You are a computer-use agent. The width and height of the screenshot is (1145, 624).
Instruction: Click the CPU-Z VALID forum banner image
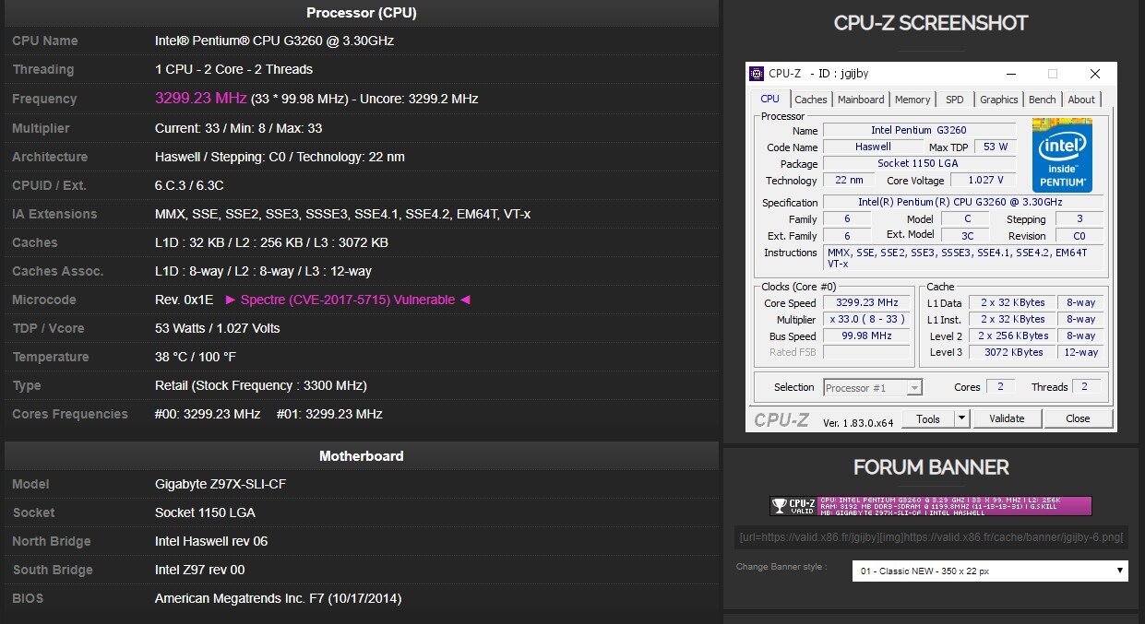[930, 506]
